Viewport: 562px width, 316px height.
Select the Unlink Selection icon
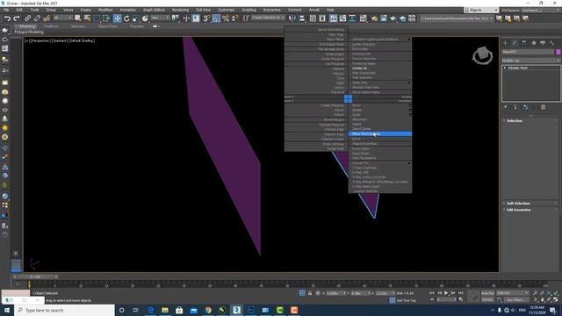[x=37, y=18]
